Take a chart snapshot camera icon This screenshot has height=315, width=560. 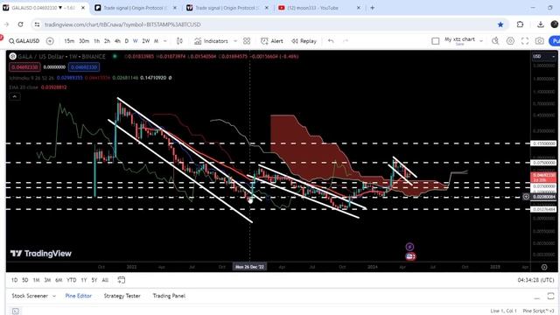[540, 41]
